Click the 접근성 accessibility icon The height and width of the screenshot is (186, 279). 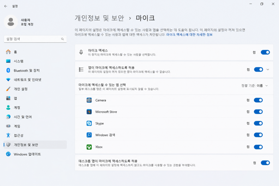pyautogui.click(x=8, y=135)
